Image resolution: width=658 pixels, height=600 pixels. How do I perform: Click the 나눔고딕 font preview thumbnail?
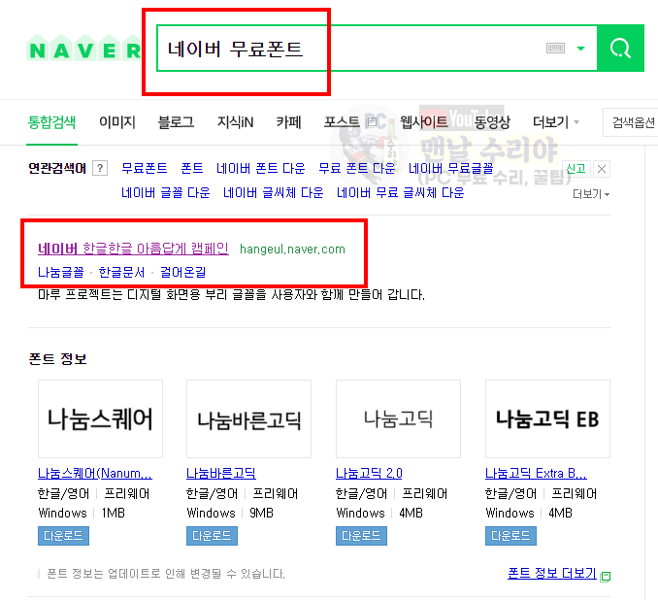pyautogui.click(x=398, y=418)
